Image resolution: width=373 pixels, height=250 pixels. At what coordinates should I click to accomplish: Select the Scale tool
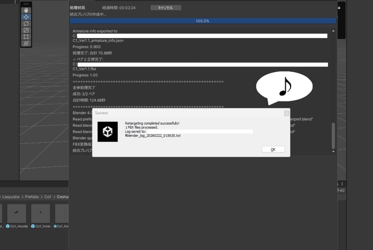(x=26, y=30)
